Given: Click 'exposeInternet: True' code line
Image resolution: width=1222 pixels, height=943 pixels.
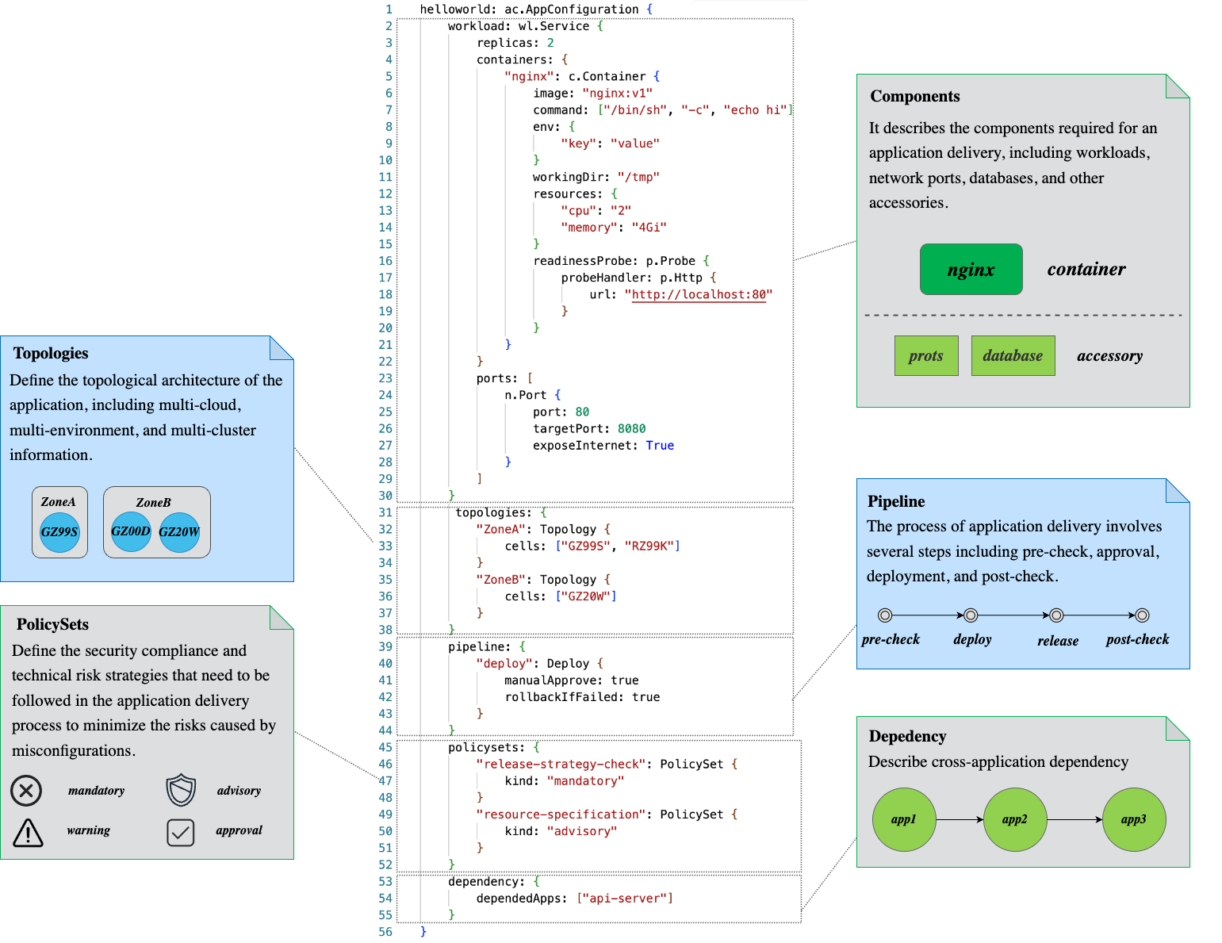Looking at the screenshot, I should [x=603, y=446].
